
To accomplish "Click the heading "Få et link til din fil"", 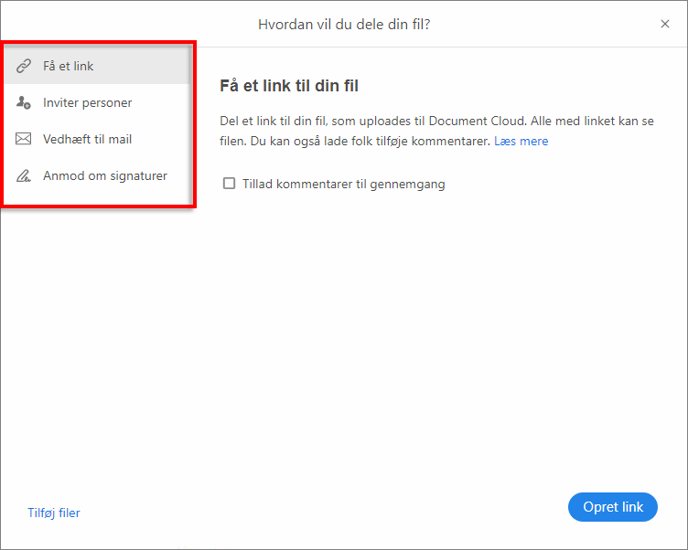I will pyautogui.click(x=289, y=86).
